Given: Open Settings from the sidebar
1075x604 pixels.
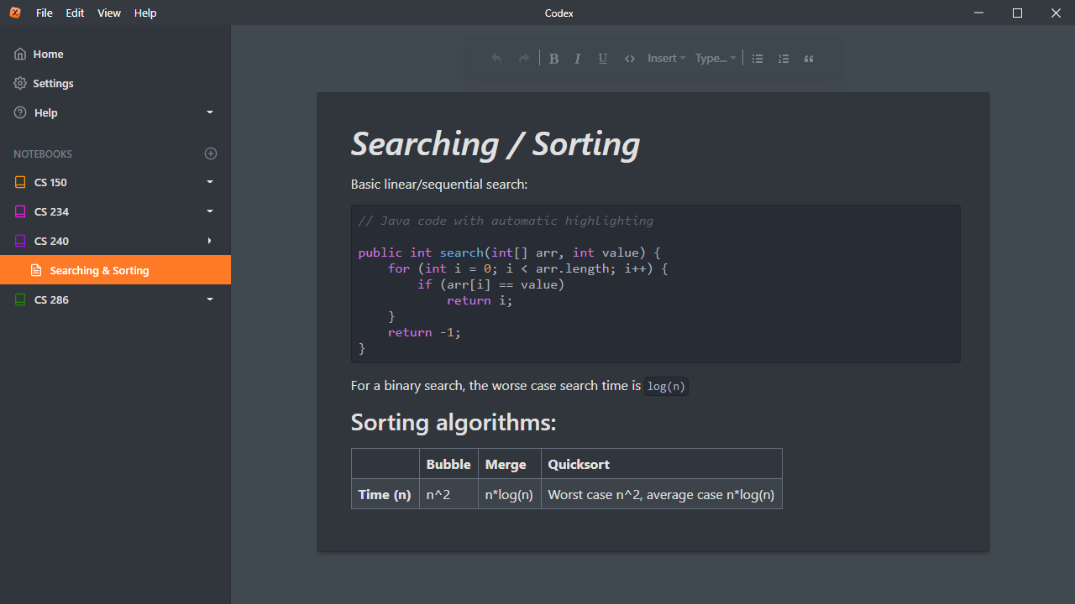Looking at the screenshot, I should click(x=53, y=83).
